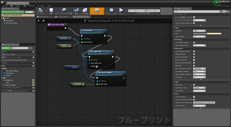Screen dimensions: 231x127
Task: Click add Variable plus icon
Action: 33,66
